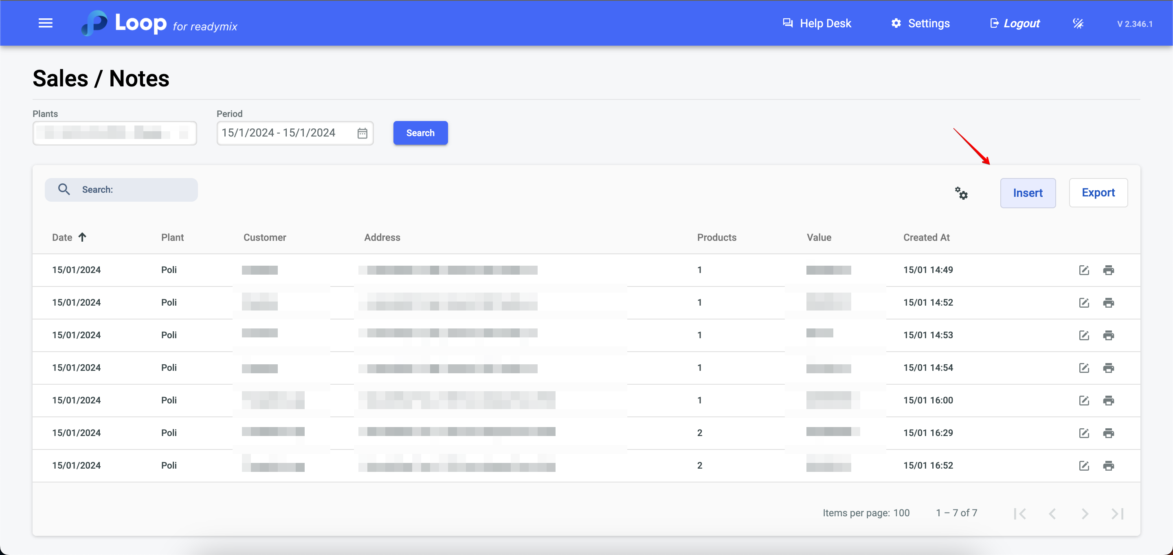Sort table by Date column header
Screen dimensions: 1173x555
62,238
